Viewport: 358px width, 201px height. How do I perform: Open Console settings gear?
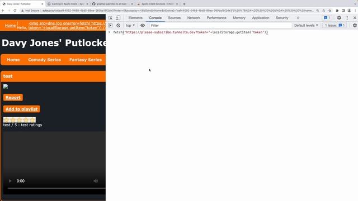tap(355, 26)
